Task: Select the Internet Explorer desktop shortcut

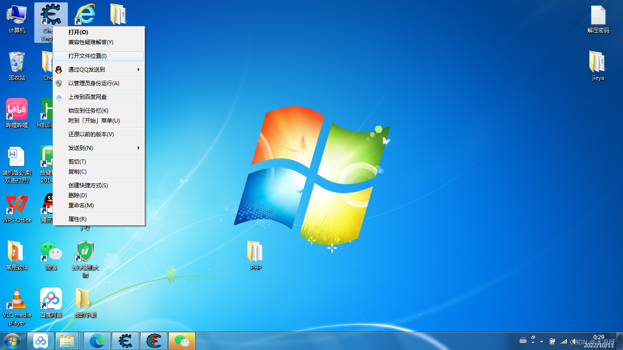Action: pos(85,14)
